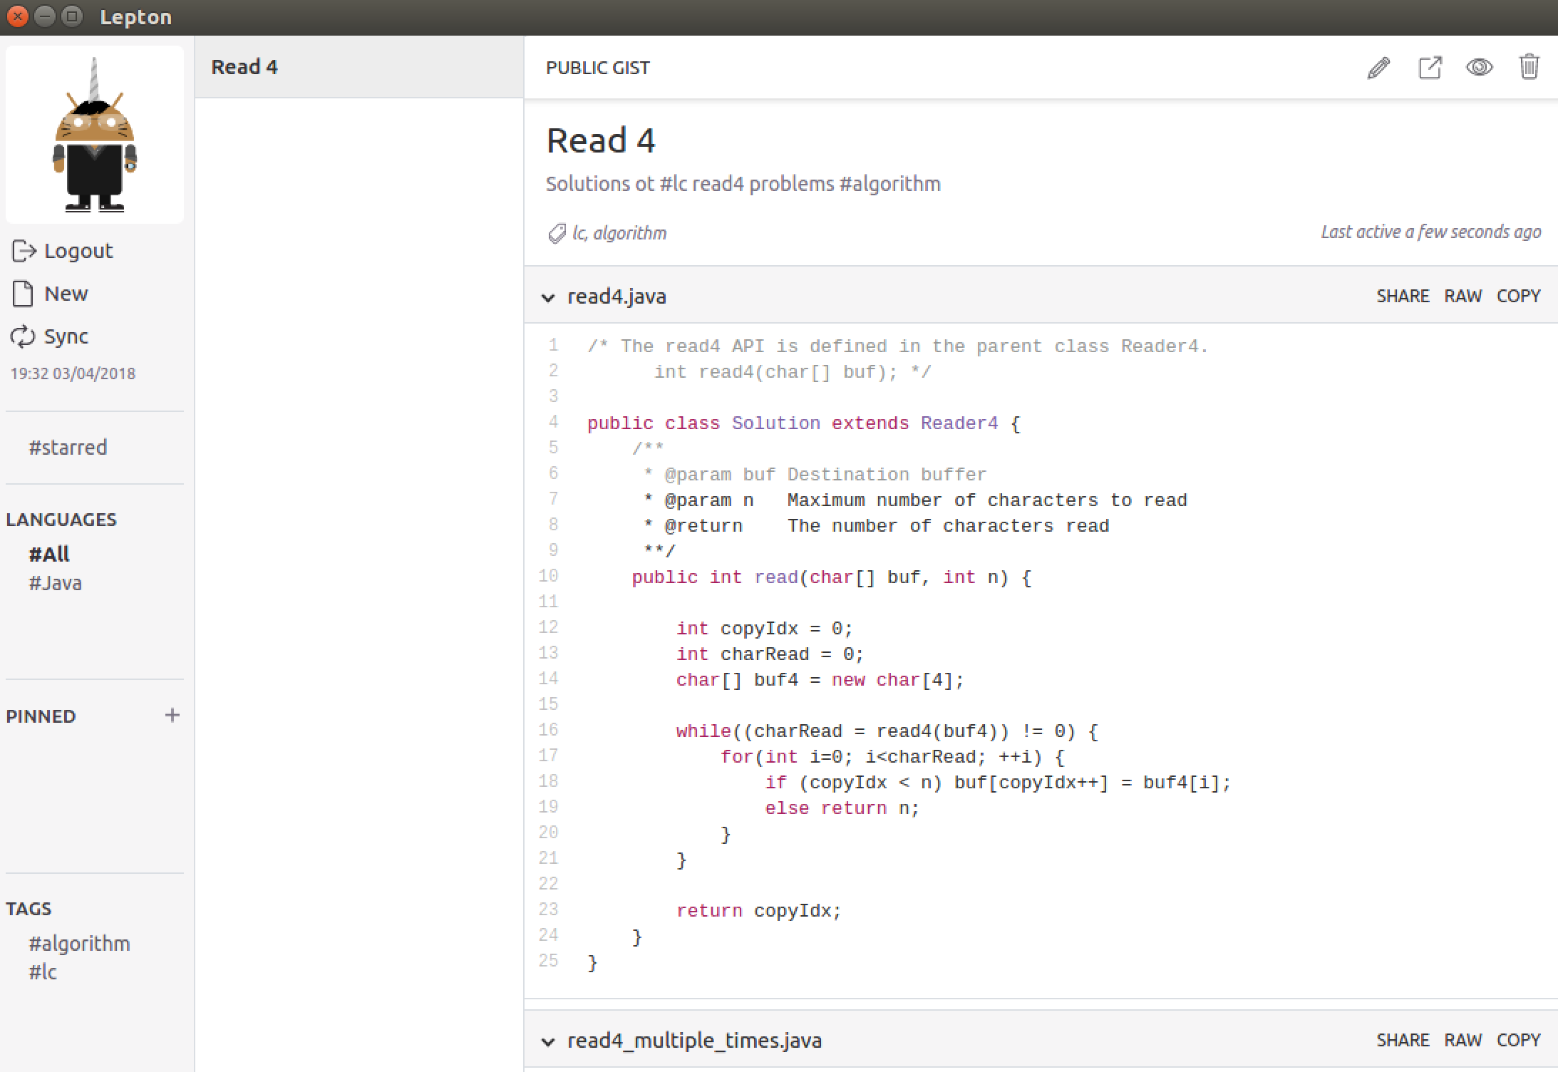1558x1072 pixels.
Task: Add a pin using the plus icon
Action: point(173,716)
